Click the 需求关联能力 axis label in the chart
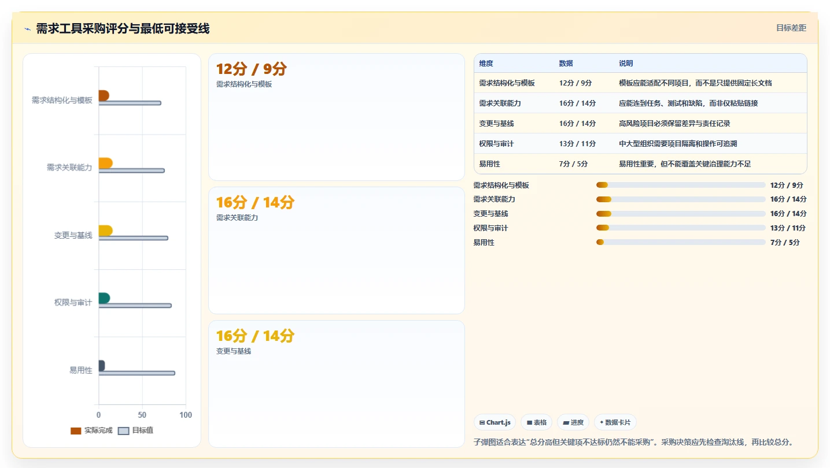This screenshot has height=468, width=830. (x=69, y=168)
